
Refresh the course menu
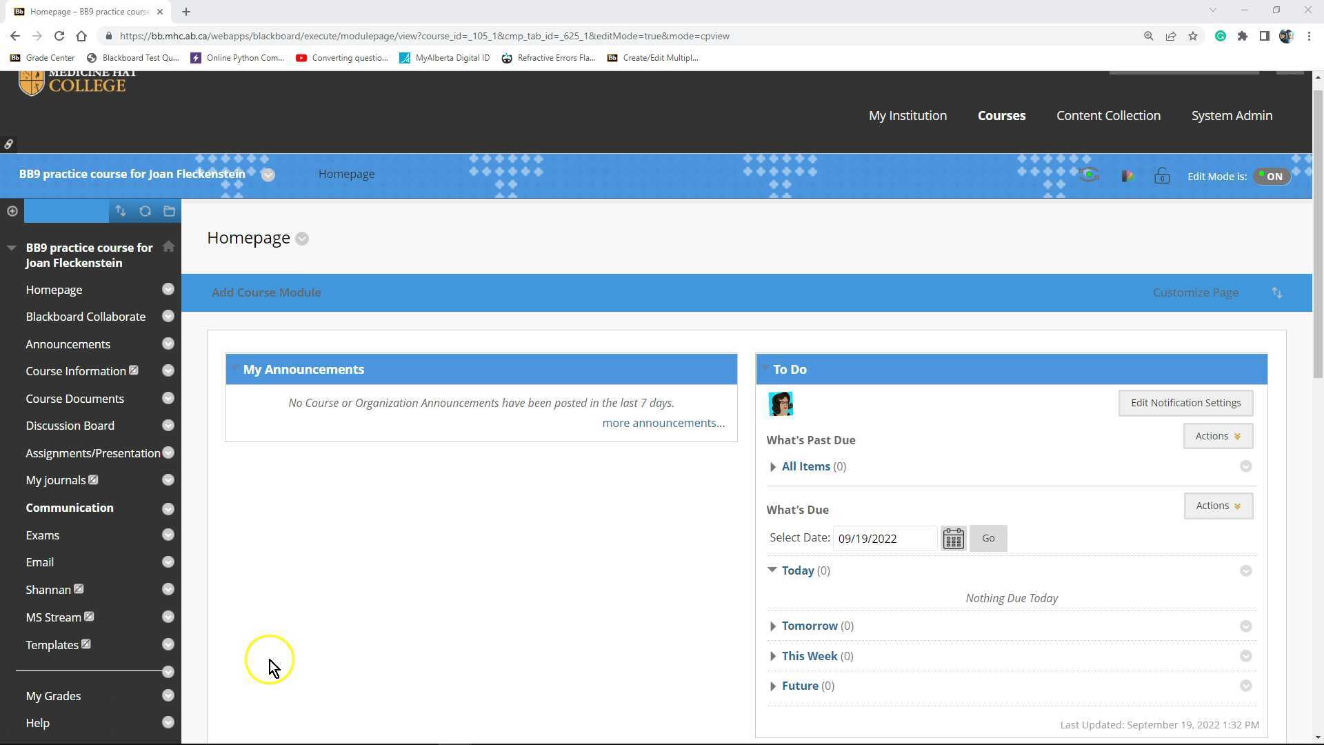pos(145,211)
